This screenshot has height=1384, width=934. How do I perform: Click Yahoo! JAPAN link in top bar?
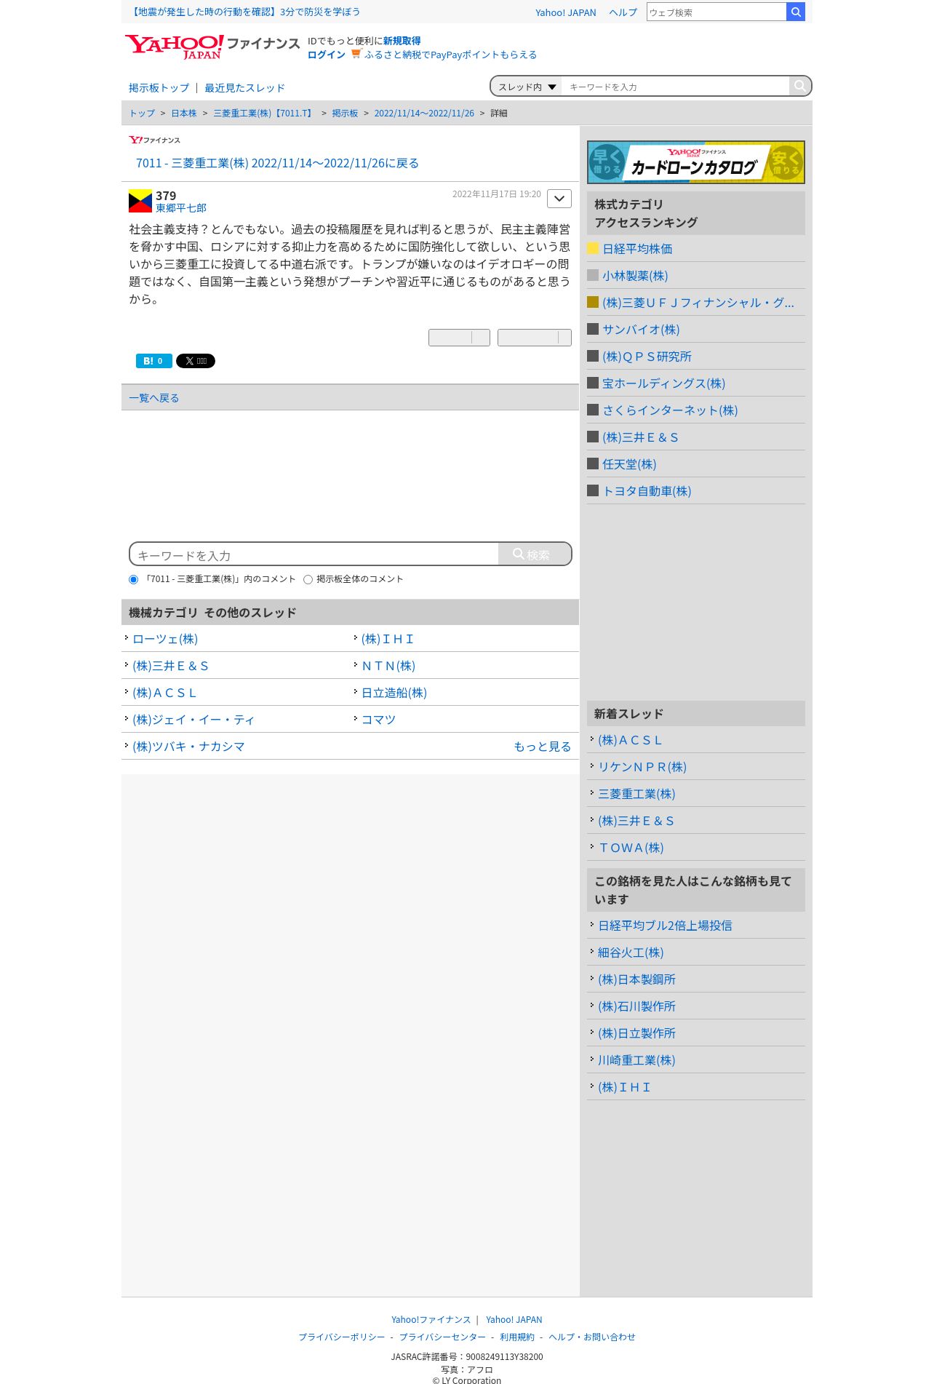pos(565,12)
